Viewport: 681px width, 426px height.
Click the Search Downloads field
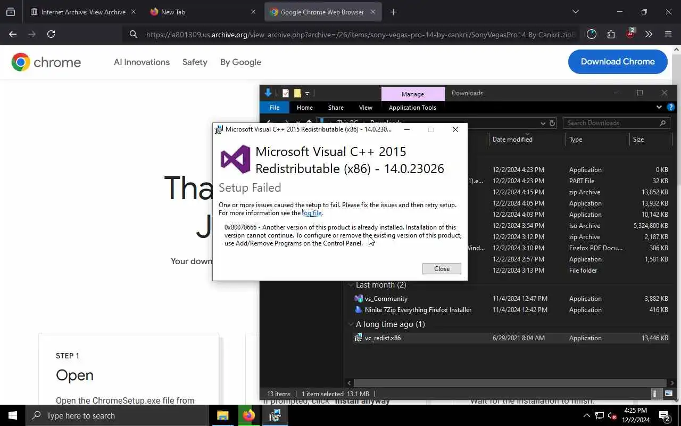point(616,123)
